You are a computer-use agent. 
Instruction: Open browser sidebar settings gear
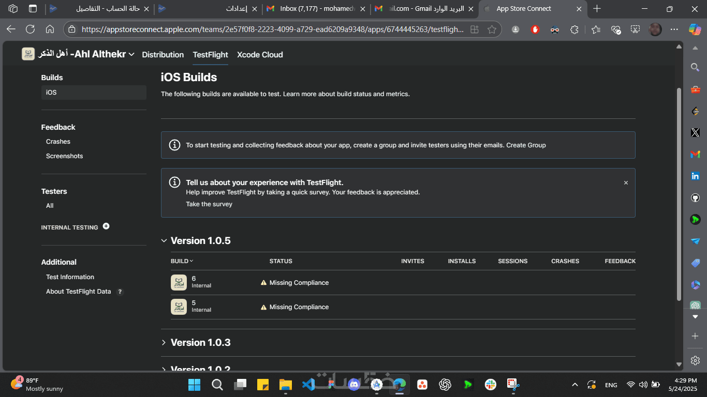695,360
